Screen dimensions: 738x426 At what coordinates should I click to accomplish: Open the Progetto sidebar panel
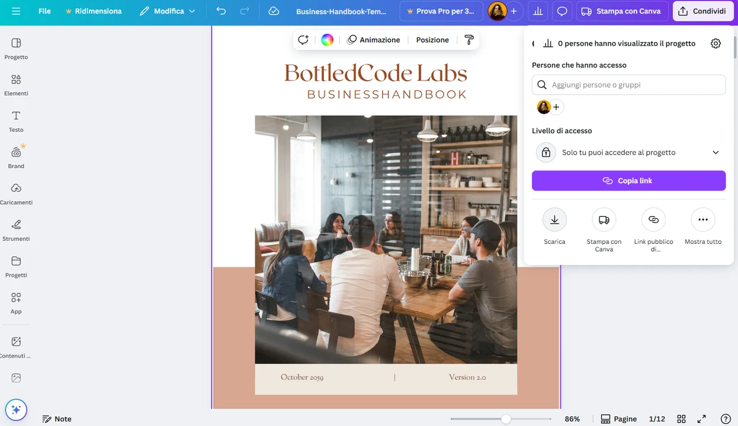click(16, 49)
